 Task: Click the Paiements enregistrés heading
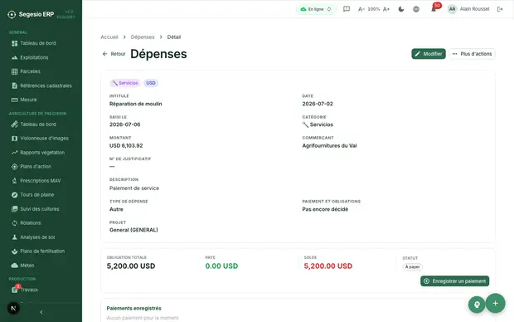(134, 308)
